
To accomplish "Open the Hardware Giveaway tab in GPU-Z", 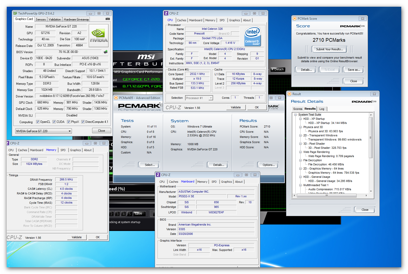I will 76,19.
